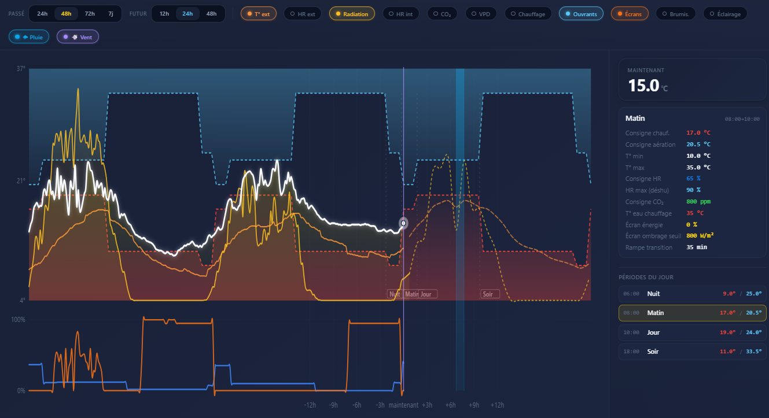769x418 pixels.
Task: Click the Matin marker on chart
Action: tap(411, 294)
